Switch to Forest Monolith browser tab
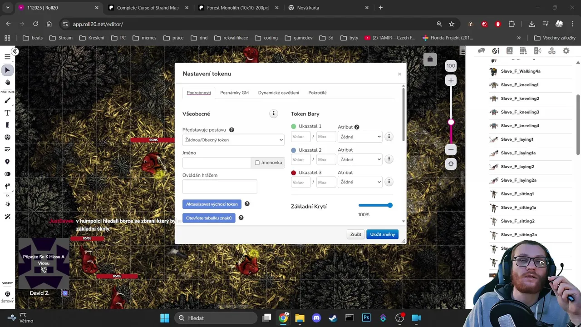The height and width of the screenshot is (327, 581). pos(237,8)
